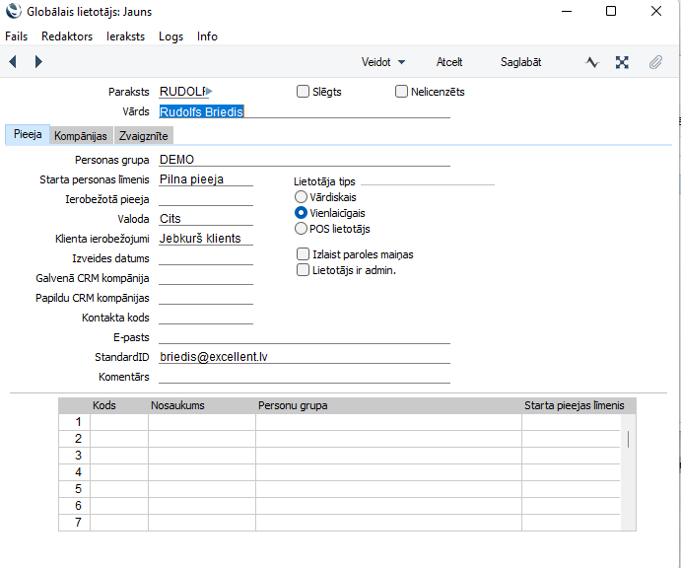Click the next record arrow icon
Screen dimensions: 681x568
(x=38, y=62)
